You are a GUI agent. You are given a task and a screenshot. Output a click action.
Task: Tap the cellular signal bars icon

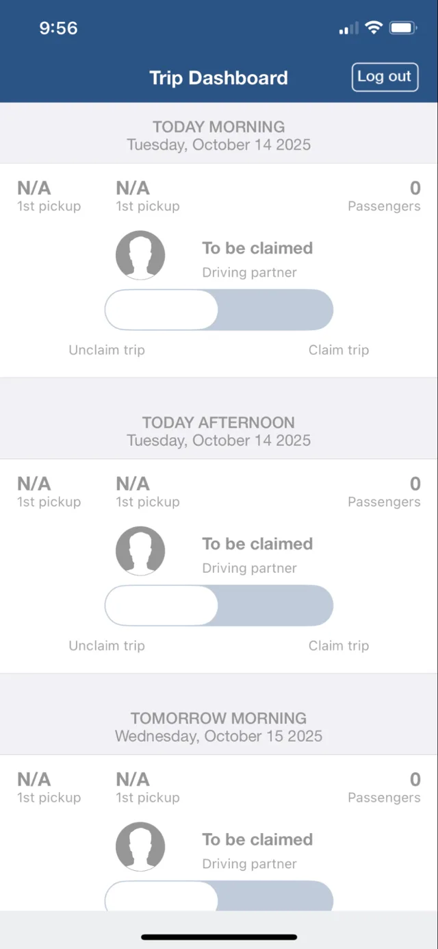point(348,29)
